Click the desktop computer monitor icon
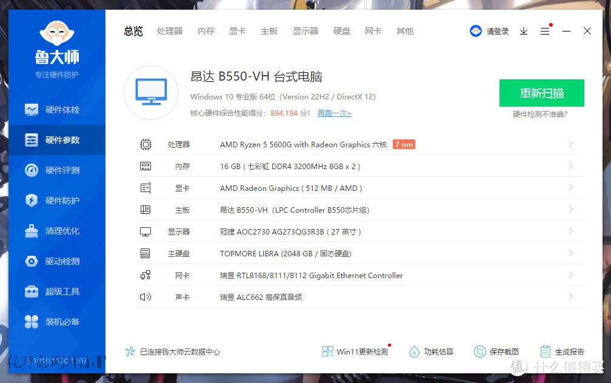The image size is (611, 383). [x=151, y=92]
